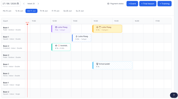
Task: Click the Week 25 label
Action: click(31, 4)
